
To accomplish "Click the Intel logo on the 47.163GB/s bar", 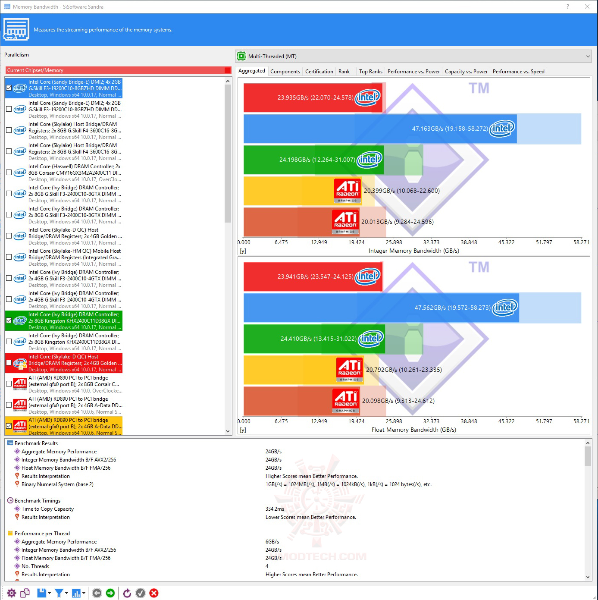I will [x=503, y=128].
